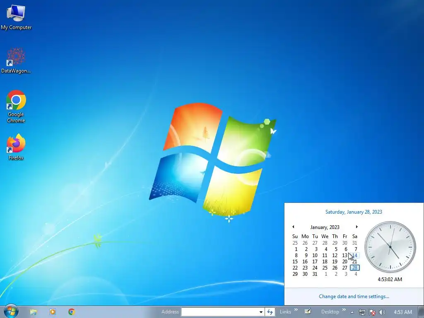The height and width of the screenshot is (318, 424).
Task: Open Change date and time settings link
Action: tap(354, 296)
